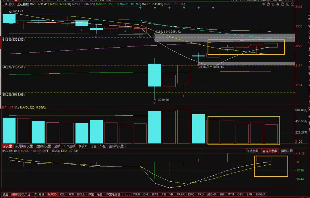Select the MA20: 3320.99 moving average label
Image resolution: width=310 pixels, height=198 pixels.
coord(130,4)
